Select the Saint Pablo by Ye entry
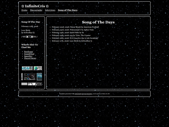 68,33
